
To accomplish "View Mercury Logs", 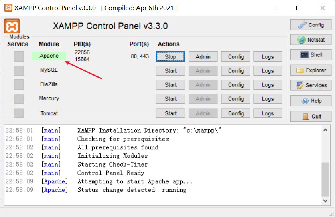I will (268, 99).
